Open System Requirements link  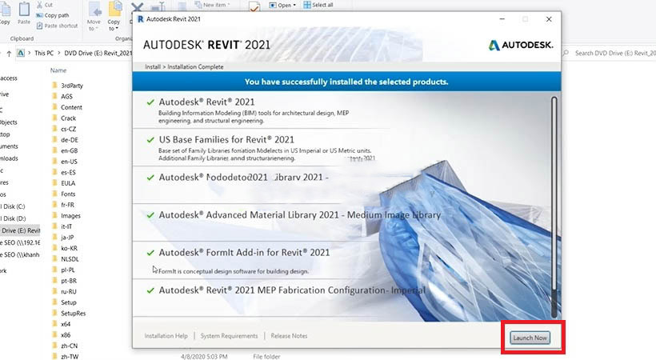point(230,336)
